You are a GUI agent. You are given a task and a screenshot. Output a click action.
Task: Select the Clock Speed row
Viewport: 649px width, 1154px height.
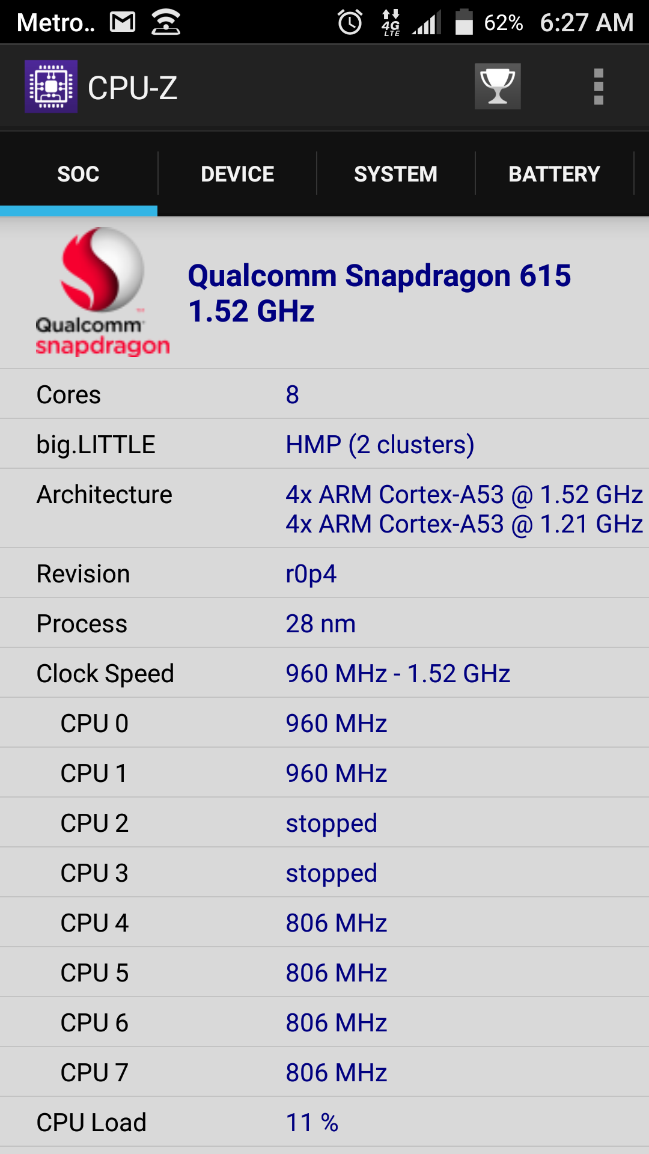coord(324,673)
